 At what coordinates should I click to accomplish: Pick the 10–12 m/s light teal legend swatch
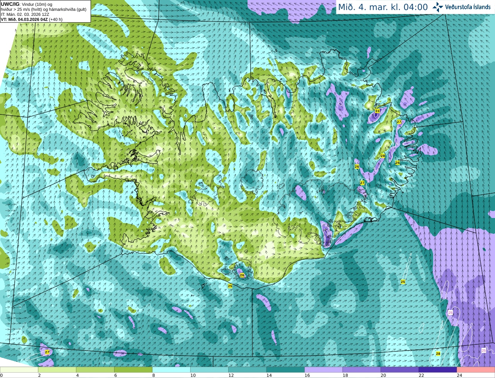tap(210, 369)
